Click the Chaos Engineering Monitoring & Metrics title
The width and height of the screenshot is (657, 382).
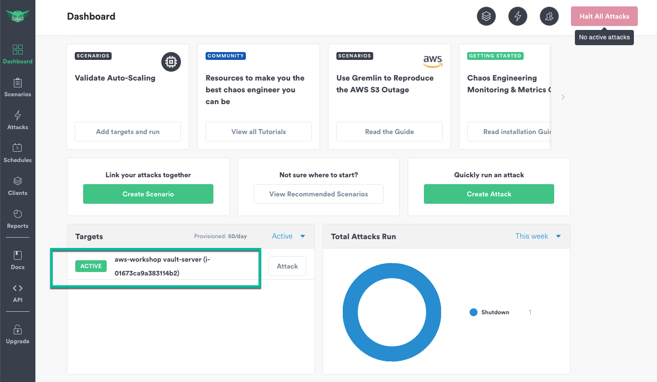point(509,84)
